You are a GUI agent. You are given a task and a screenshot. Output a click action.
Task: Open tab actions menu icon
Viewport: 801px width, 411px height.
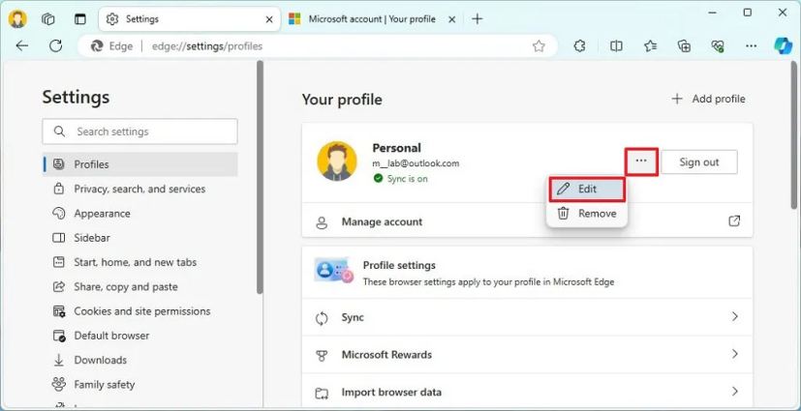pos(80,19)
